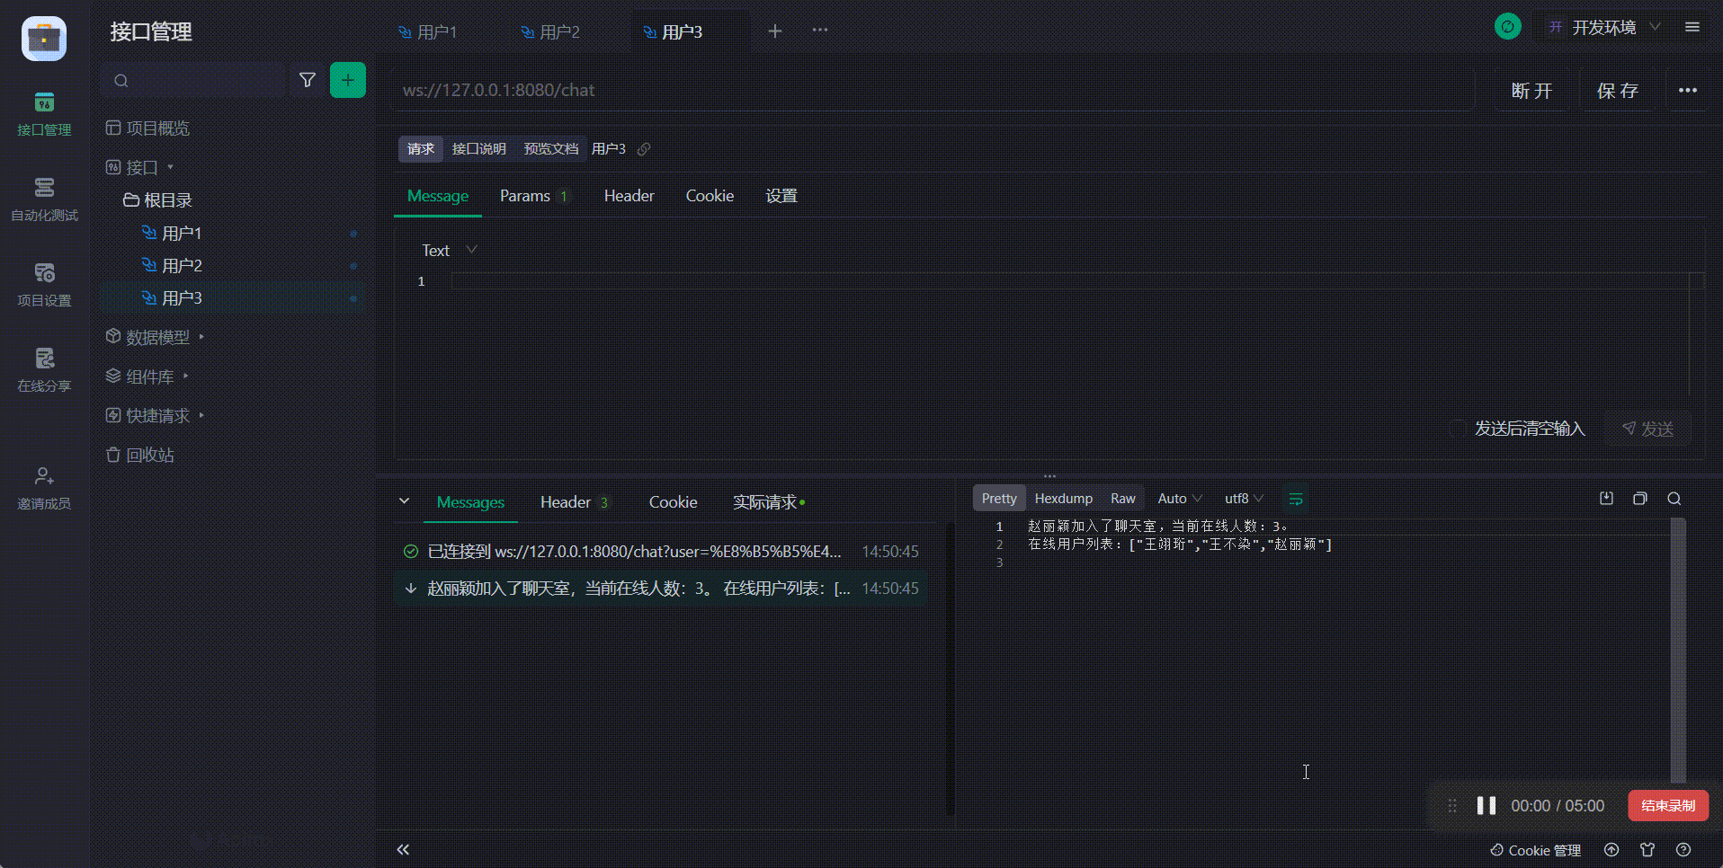This screenshot has width=1723, height=868.
Task: Click into the message editor line 1
Action: [x=1069, y=281]
